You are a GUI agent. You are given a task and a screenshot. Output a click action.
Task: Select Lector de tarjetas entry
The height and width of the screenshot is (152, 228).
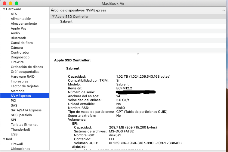(x=25, y=86)
